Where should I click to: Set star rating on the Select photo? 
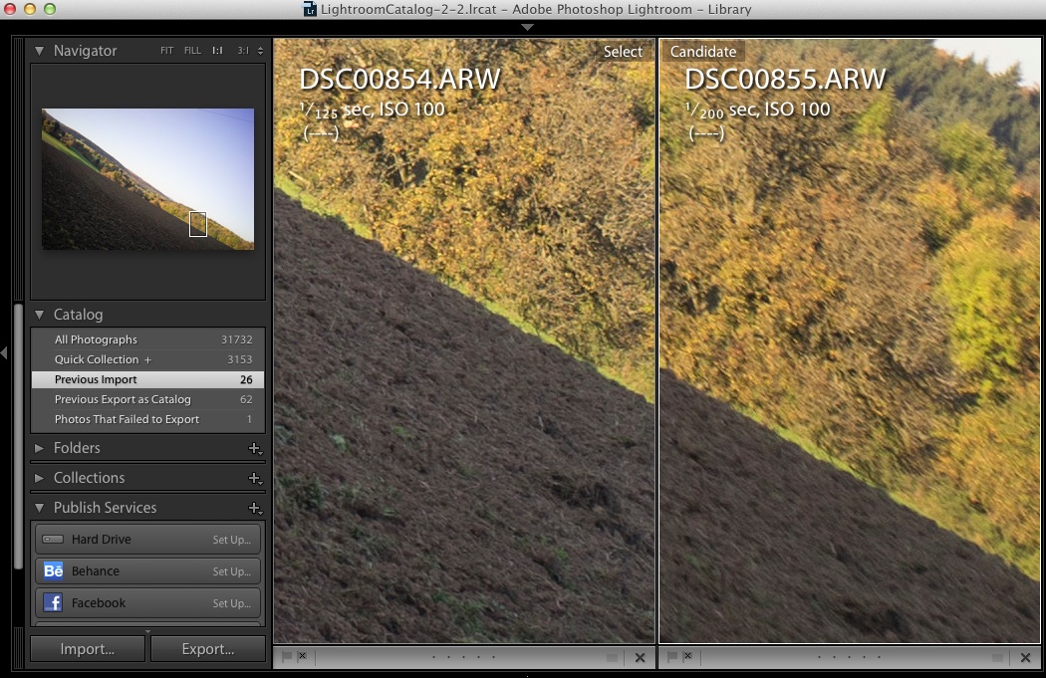[465, 657]
